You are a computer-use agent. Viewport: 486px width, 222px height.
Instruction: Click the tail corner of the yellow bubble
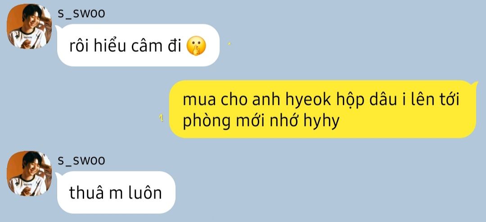click(474, 83)
